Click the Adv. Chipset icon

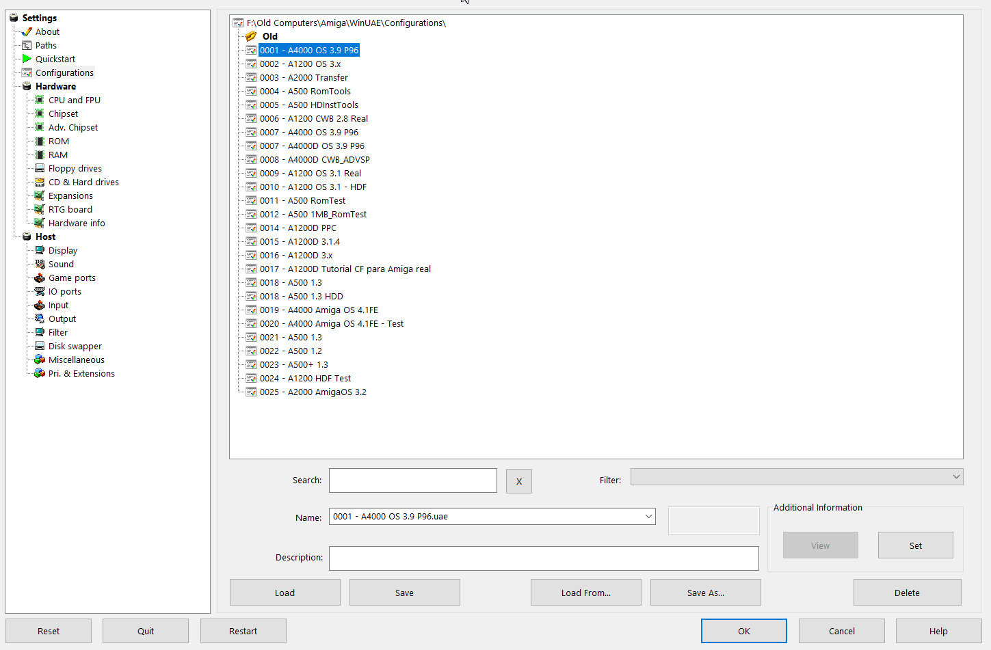coord(40,127)
